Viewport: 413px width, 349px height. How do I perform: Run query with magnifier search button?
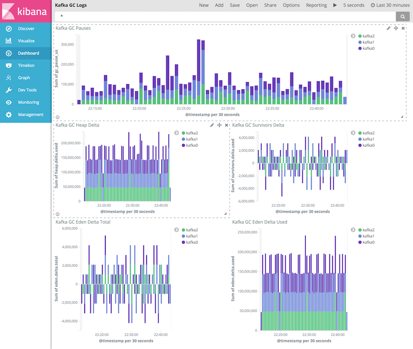click(402, 17)
